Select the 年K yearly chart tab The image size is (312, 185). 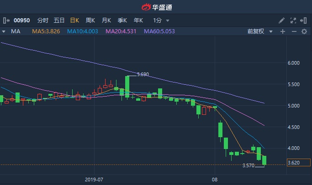pos(138,21)
